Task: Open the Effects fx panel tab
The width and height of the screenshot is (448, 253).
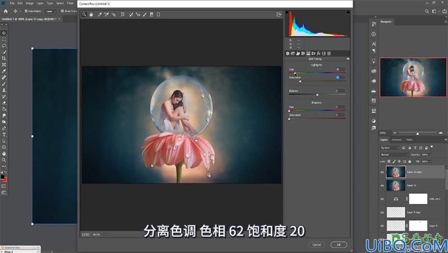Action: click(319, 54)
